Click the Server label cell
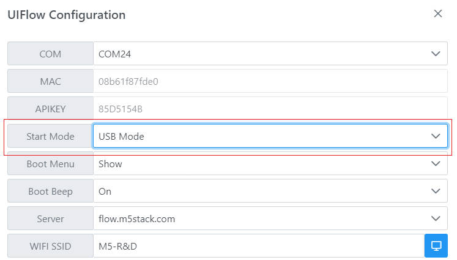Viewport: 457px width, 260px height. (50, 218)
